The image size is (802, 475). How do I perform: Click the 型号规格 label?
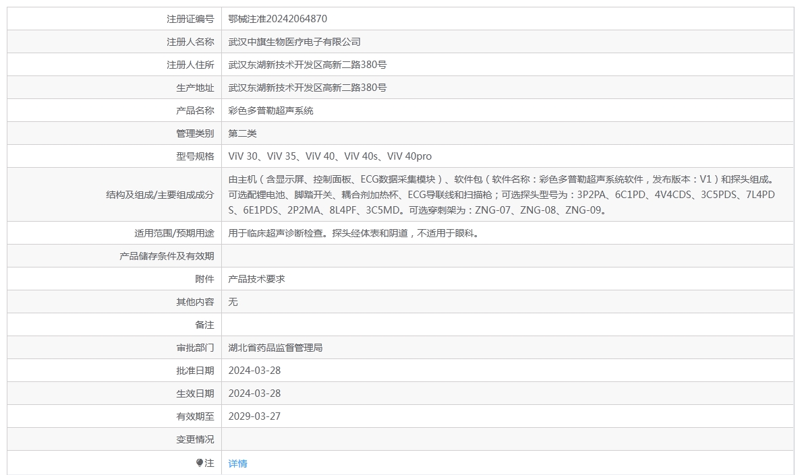(x=195, y=156)
